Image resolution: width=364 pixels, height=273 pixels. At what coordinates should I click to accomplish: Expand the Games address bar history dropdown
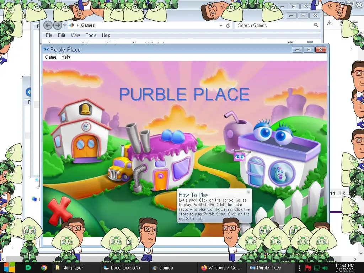coord(221,26)
